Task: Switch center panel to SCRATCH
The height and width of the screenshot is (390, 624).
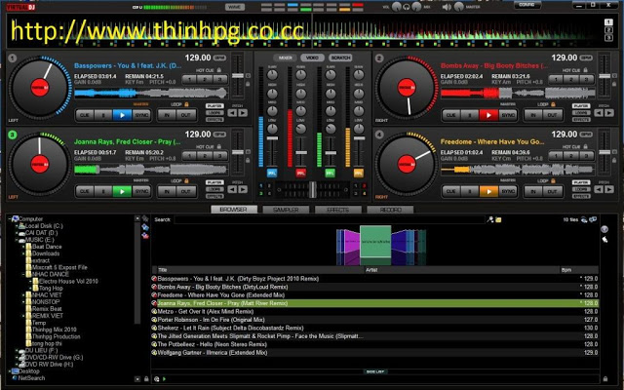Action: (x=340, y=58)
